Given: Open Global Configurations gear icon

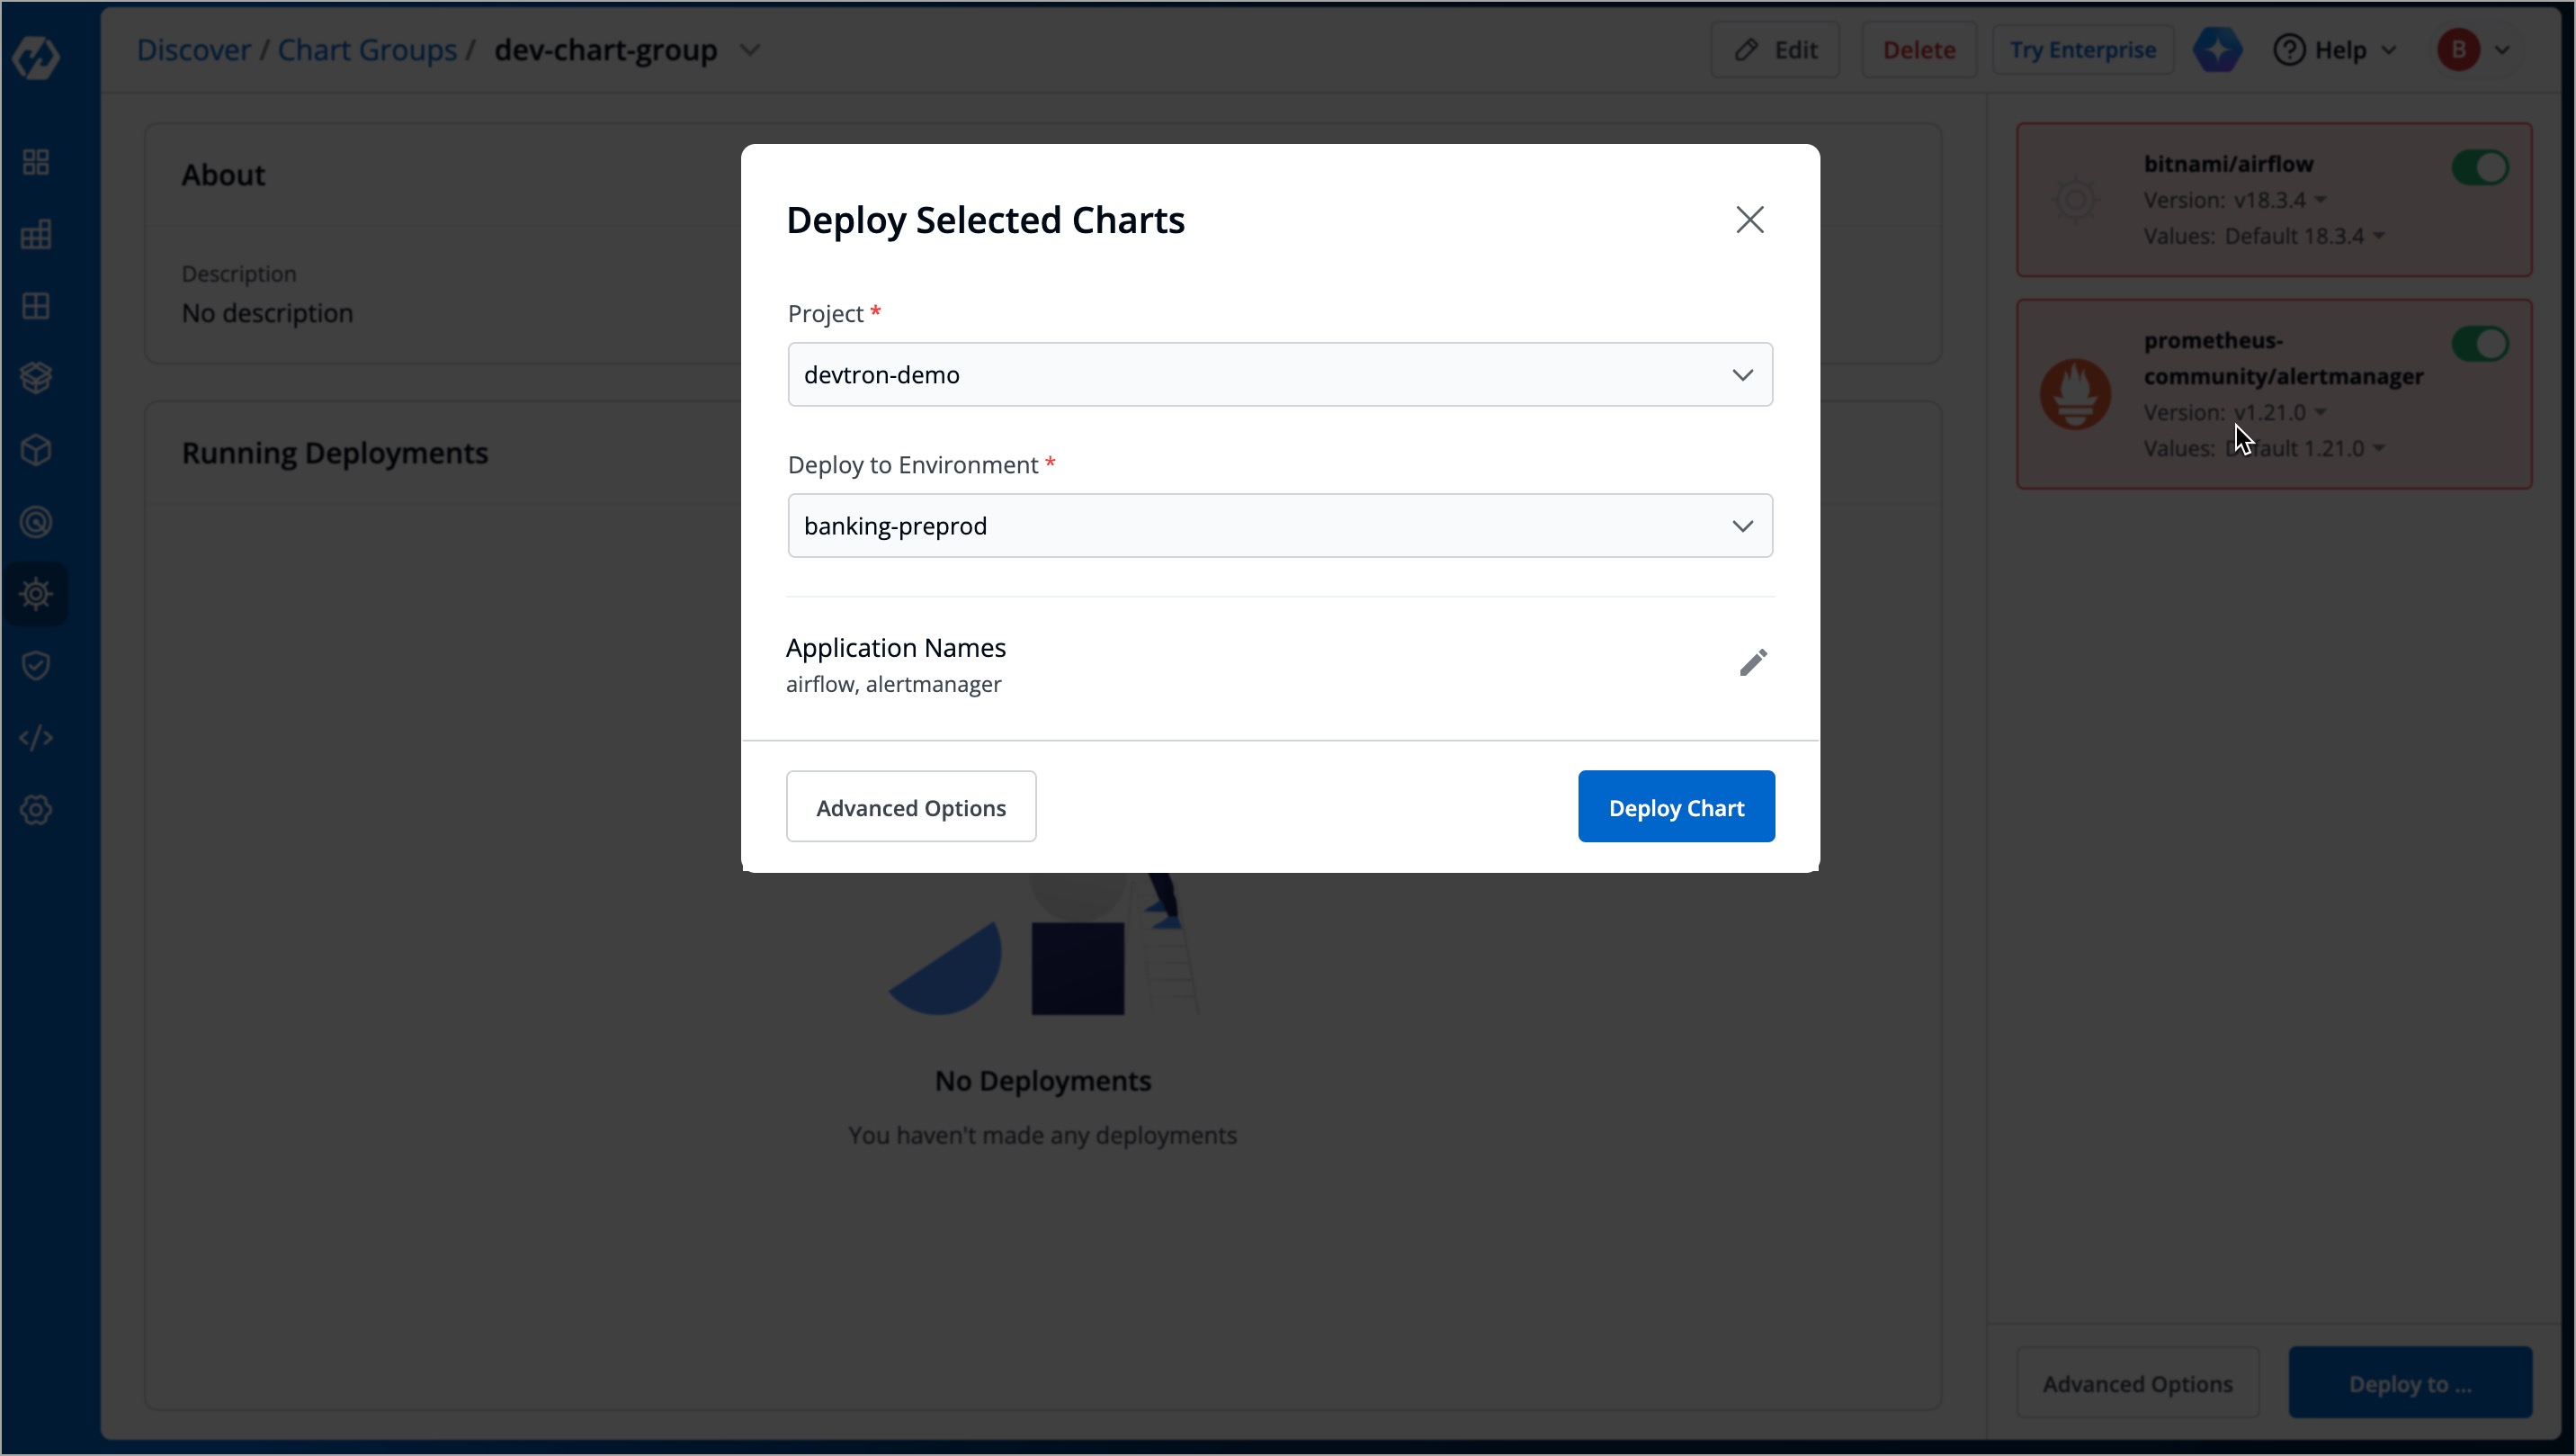Looking at the screenshot, I should [36, 811].
